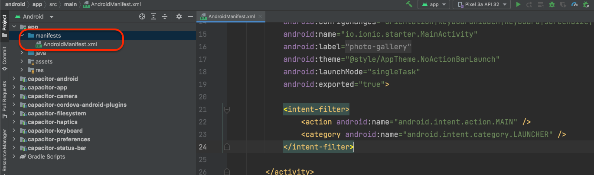594x175 pixels.
Task: Click the fold end marker at line 24
Action: coord(226,147)
